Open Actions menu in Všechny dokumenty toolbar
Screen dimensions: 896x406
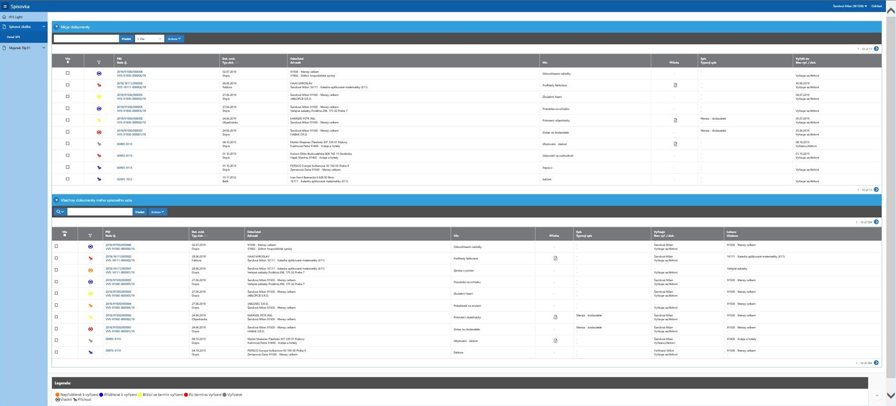point(157,212)
